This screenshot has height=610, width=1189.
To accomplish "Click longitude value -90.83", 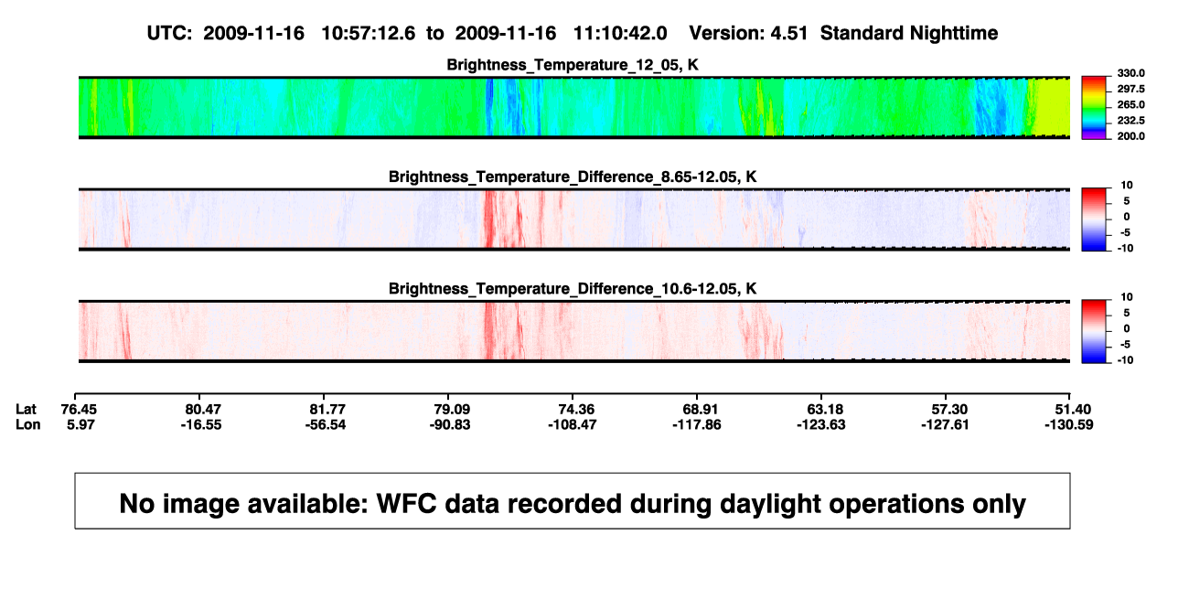I will [x=451, y=424].
